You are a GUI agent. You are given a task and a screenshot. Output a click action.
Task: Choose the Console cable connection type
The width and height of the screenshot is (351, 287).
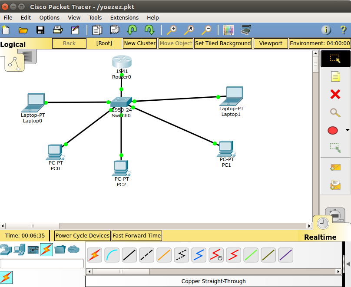click(112, 255)
